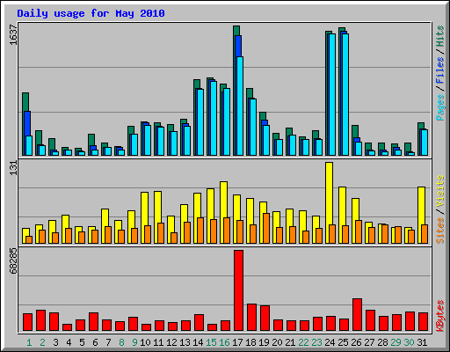Click day 5 on the x-axis

tap(82, 342)
